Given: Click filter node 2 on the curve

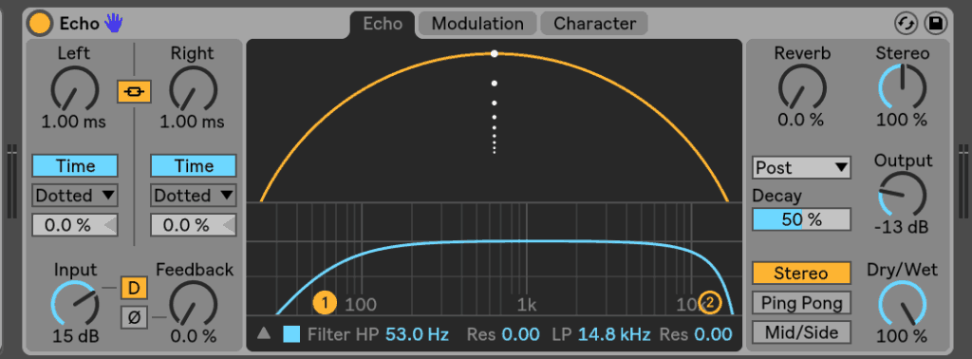Looking at the screenshot, I should tap(710, 303).
